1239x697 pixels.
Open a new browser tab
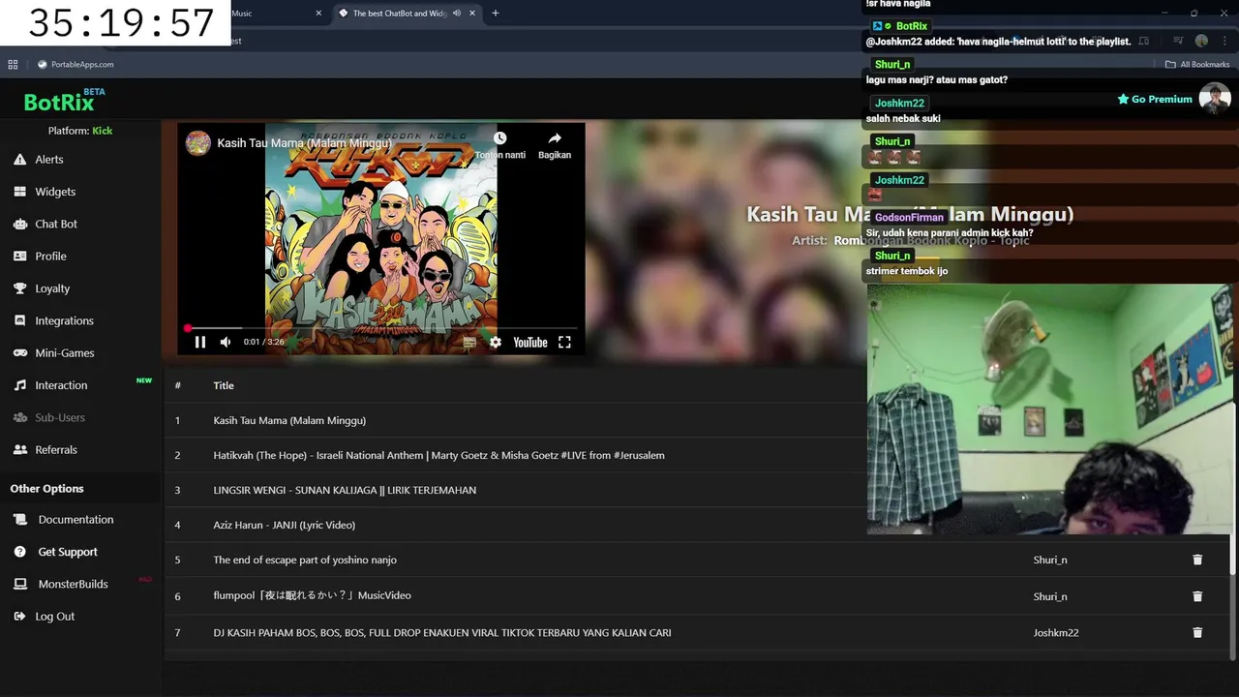496,14
